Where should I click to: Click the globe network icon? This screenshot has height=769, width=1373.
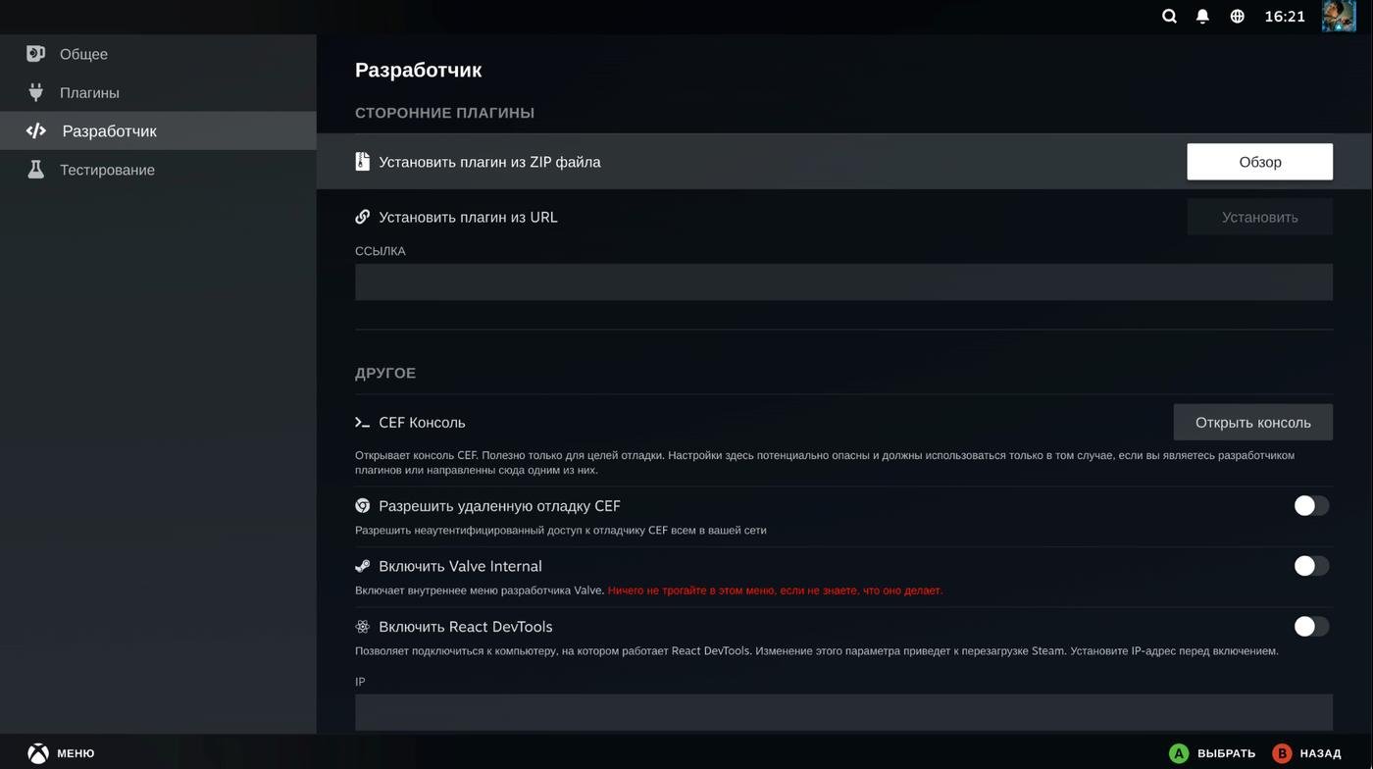click(1238, 16)
